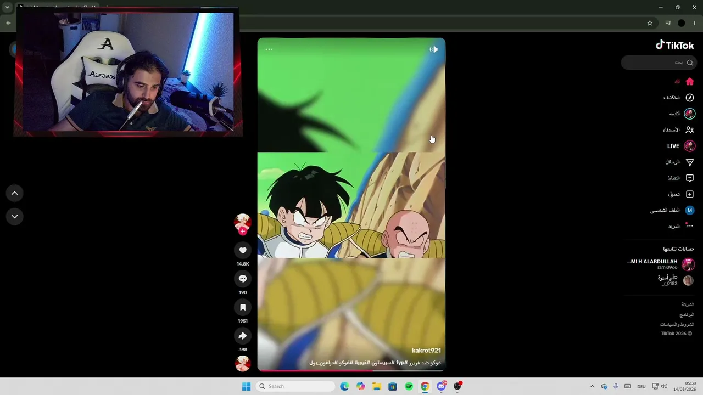Image resolution: width=703 pixels, height=395 pixels.
Task: Click the الشركة footer link
Action: pyautogui.click(x=688, y=304)
